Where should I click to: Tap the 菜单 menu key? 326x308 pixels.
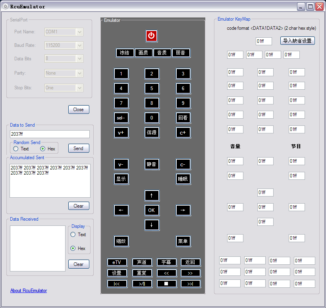click(183, 241)
